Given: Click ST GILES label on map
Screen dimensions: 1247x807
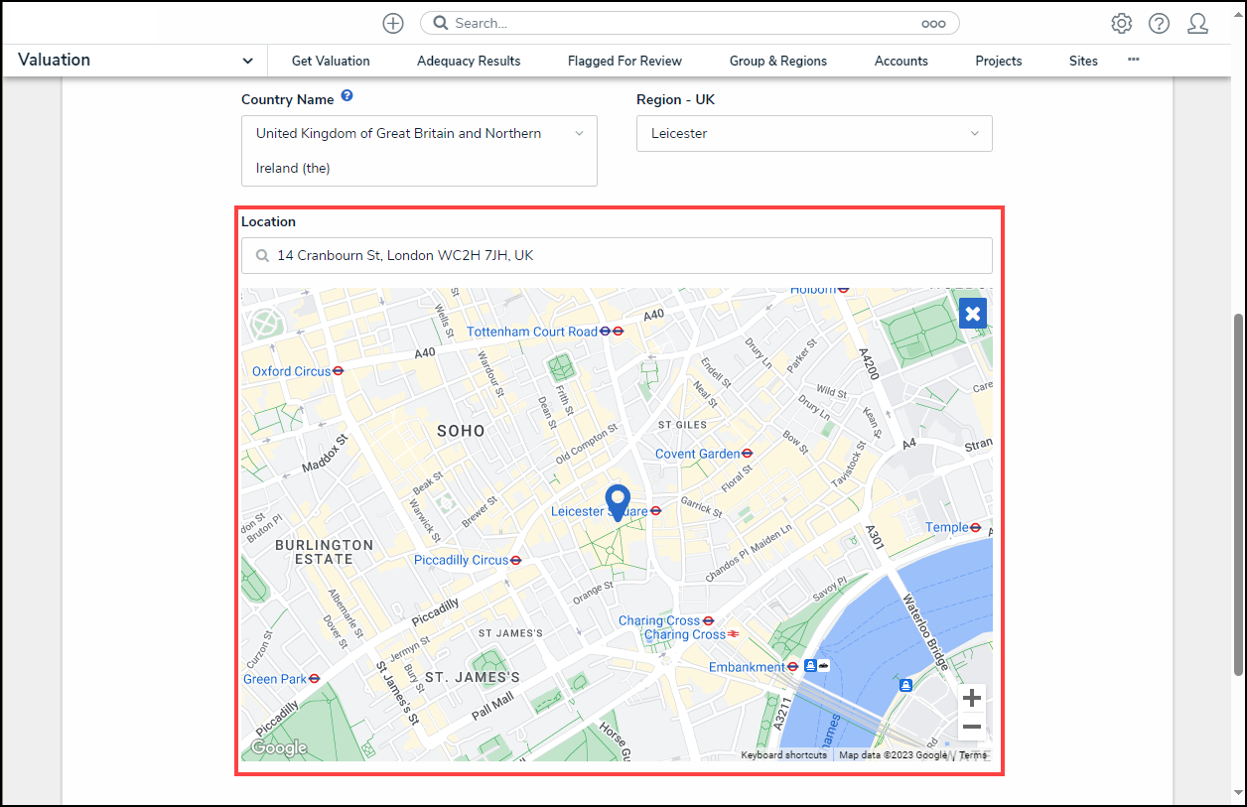Looking at the screenshot, I should click(683, 425).
